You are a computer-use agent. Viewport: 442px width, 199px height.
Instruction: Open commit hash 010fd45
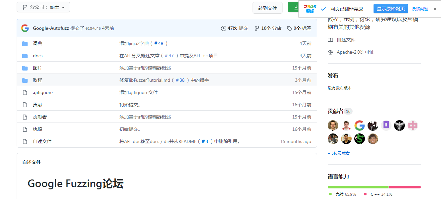pyautogui.click(x=93, y=28)
